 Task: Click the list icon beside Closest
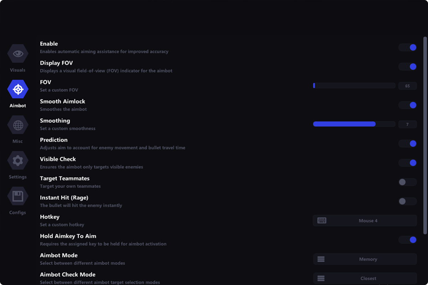[x=321, y=278]
